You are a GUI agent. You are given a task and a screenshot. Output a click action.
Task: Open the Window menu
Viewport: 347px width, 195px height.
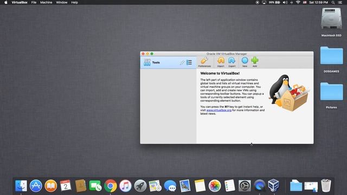[x=61, y=2]
